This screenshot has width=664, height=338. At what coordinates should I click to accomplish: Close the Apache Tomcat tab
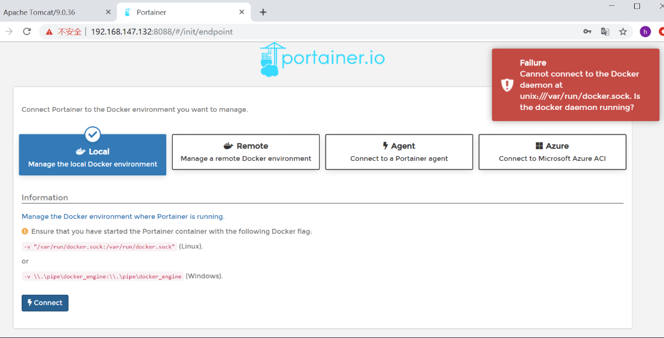click(x=108, y=12)
